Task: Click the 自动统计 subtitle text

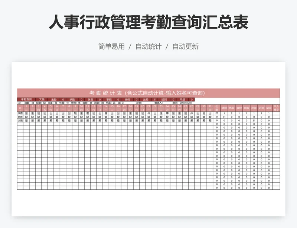Action: point(148,46)
